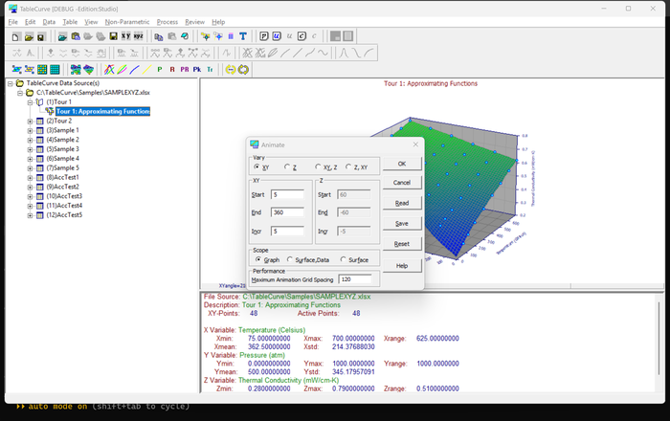Screen dimensions: 670x421
Task: Open the Data menu
Action: [x=49, y=22]
